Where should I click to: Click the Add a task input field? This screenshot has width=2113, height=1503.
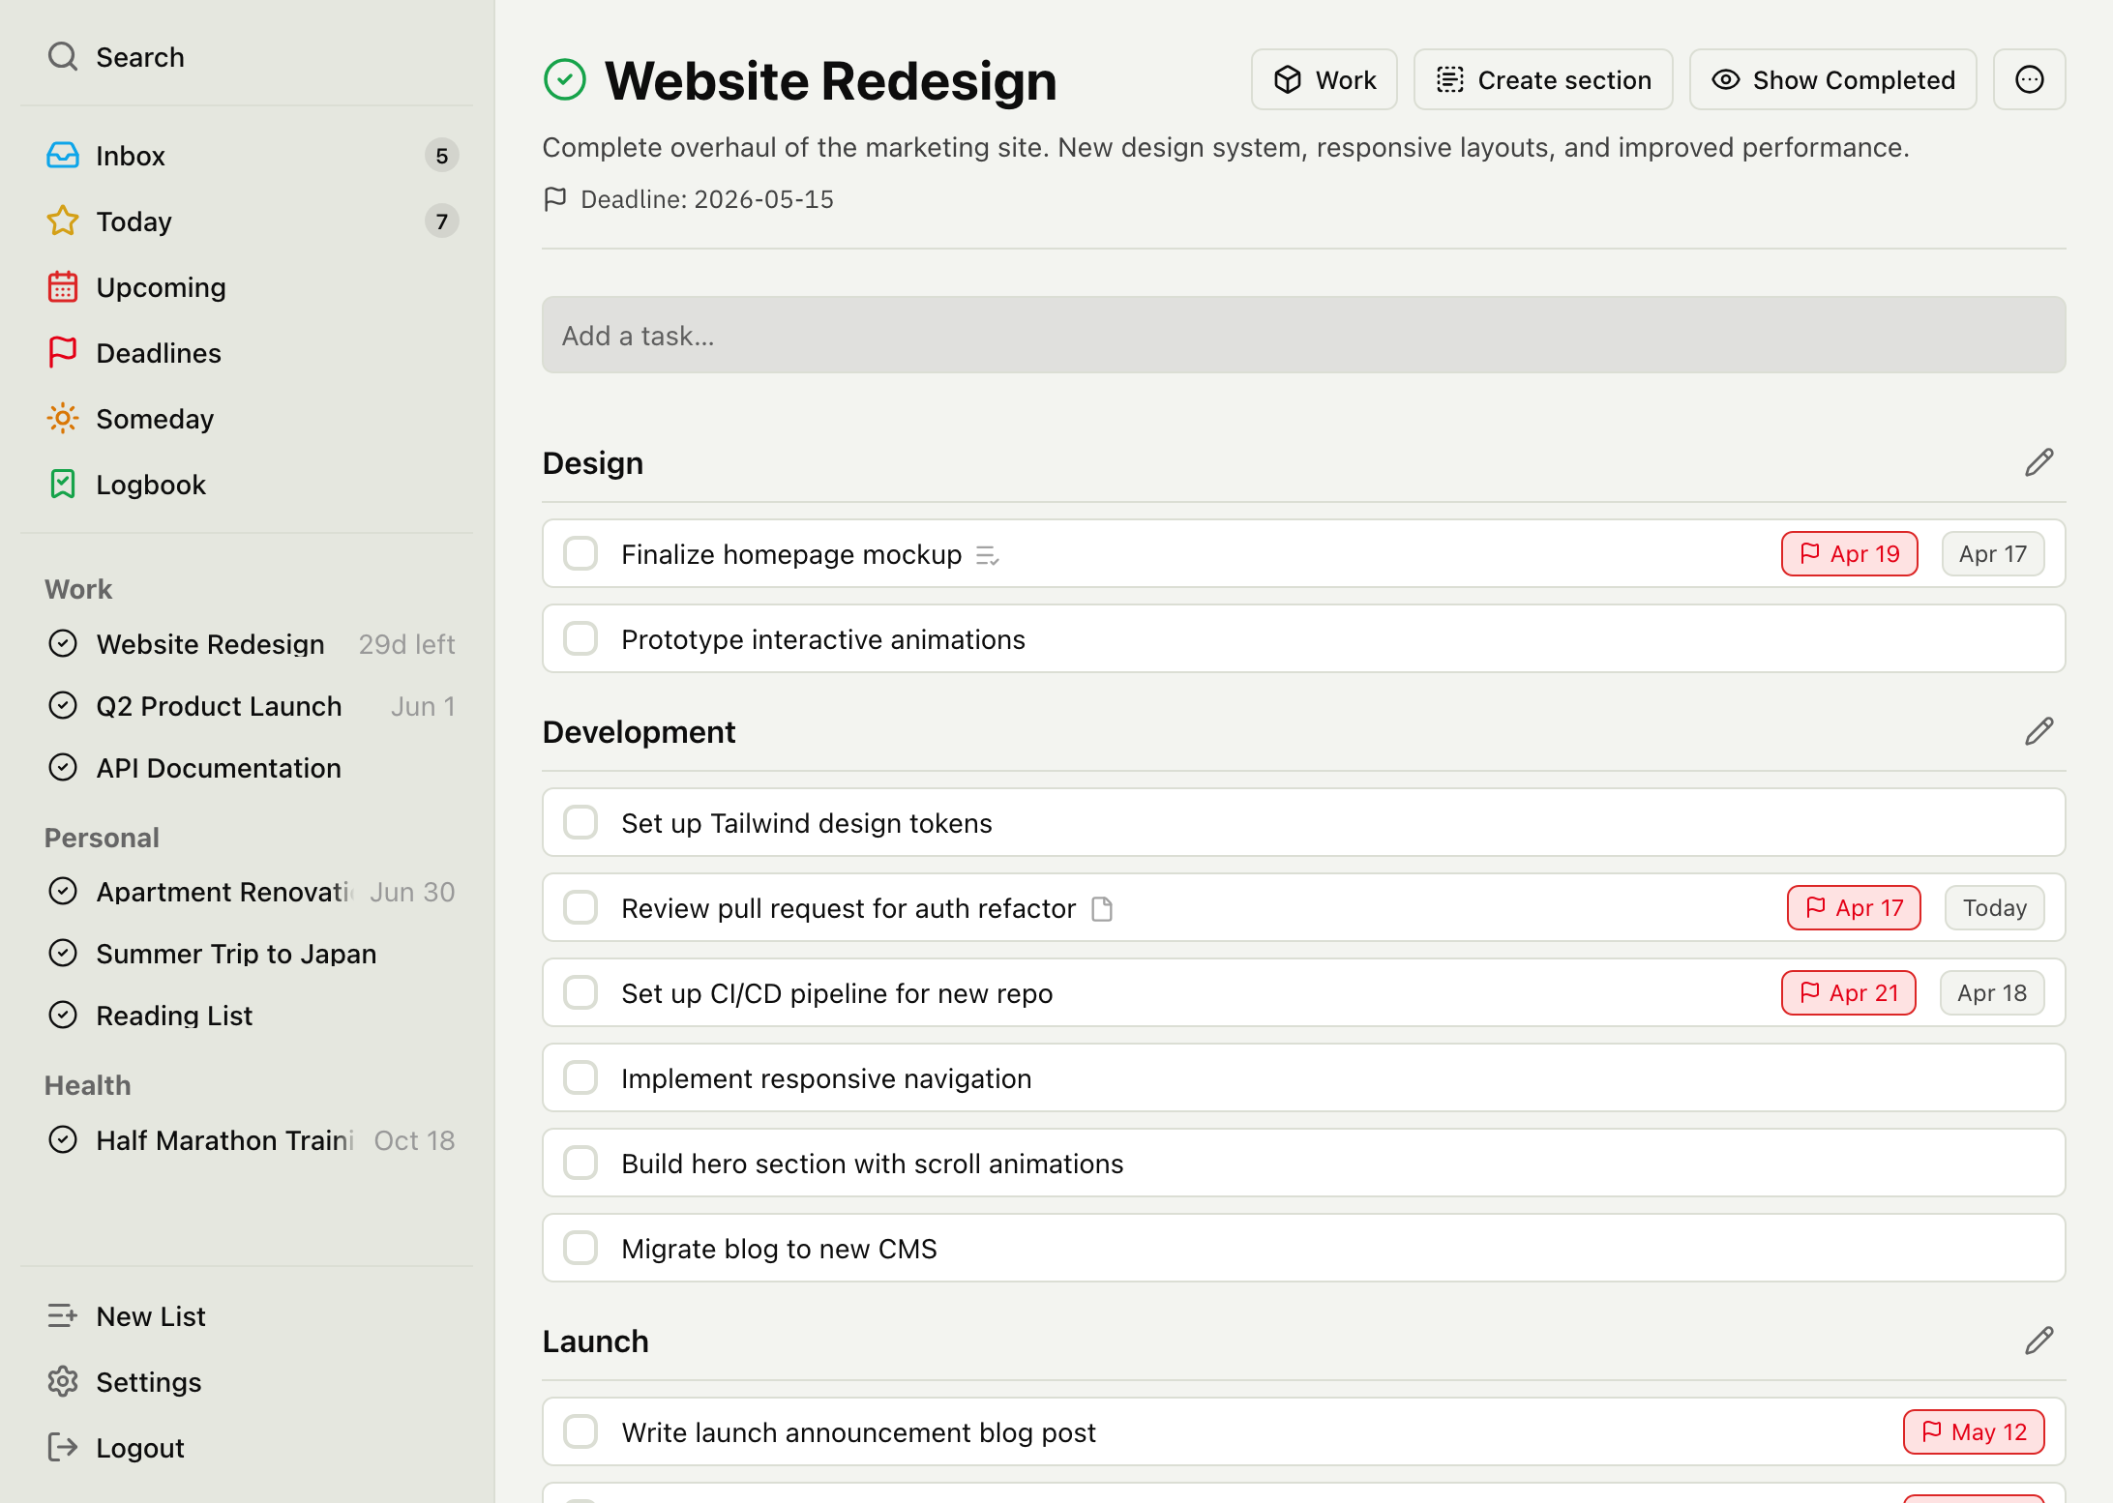point(1303,335)
